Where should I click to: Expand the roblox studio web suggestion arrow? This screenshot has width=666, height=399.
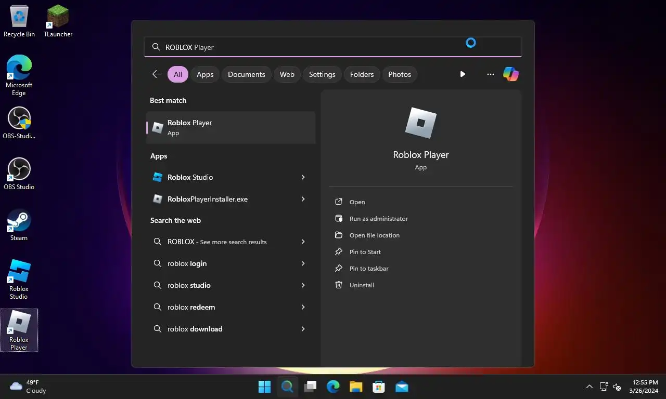tap(303, 285)
